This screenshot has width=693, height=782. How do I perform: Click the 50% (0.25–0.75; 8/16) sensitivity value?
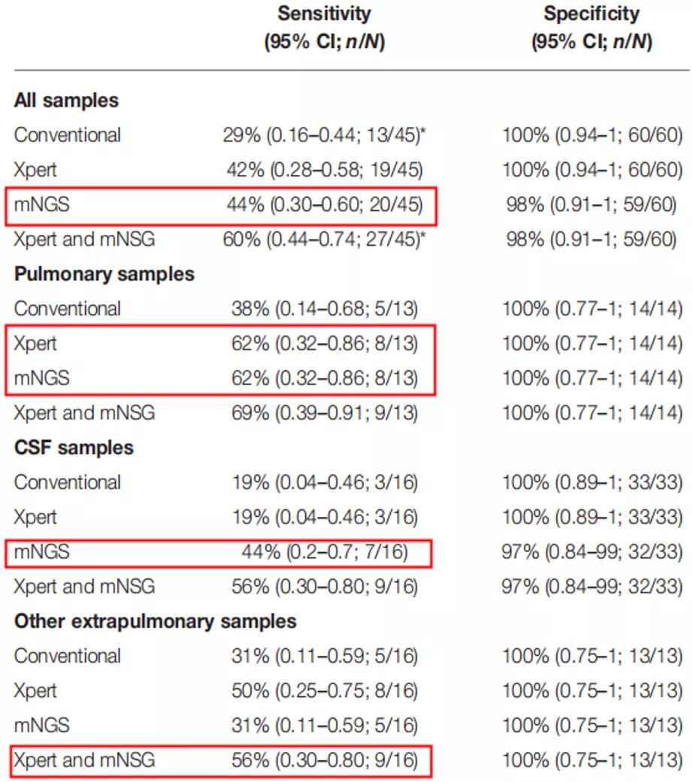click(324, 691)
